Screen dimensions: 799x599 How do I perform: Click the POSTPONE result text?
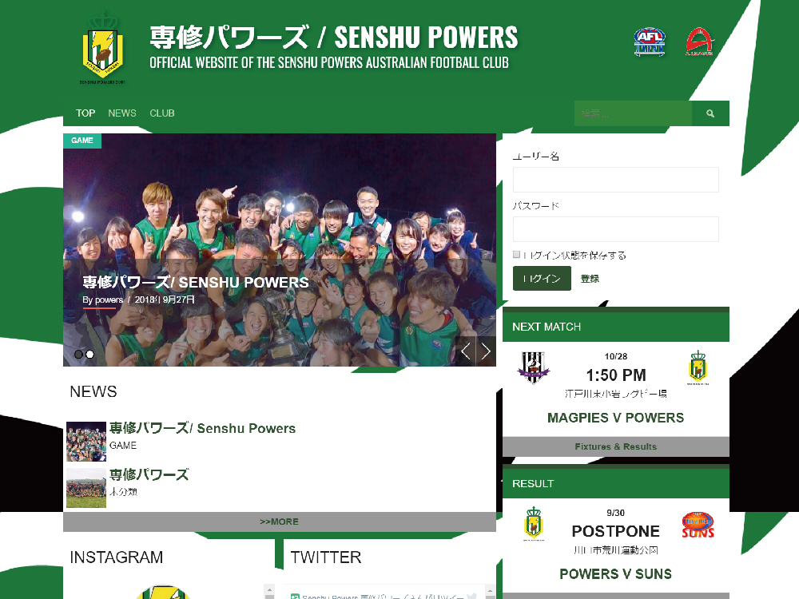(615, 531)
